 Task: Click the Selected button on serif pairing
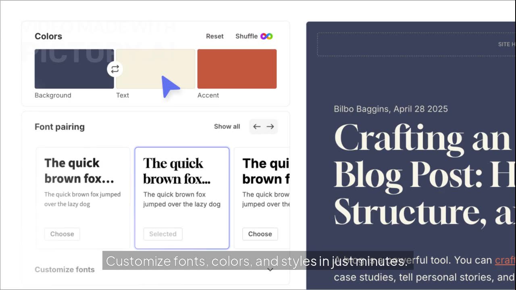[x=163, y=234]
